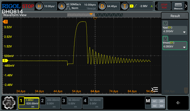190x111 pixels.
Task: Show previous toolbar items with left chevron
Action: (156, 6)
